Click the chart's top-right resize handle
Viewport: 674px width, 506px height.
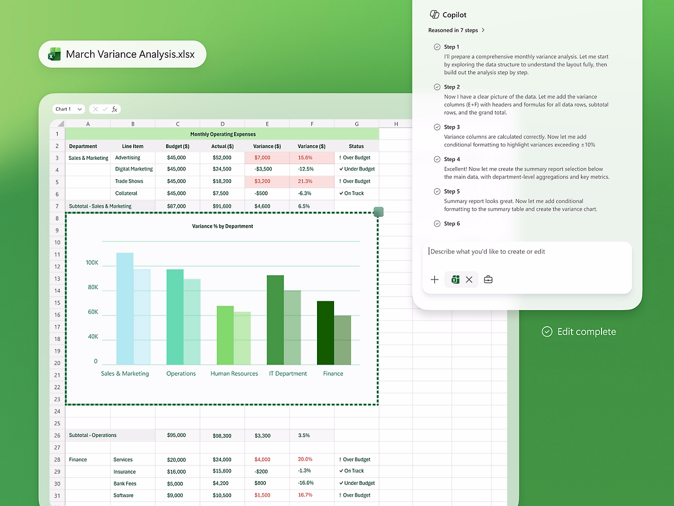378,212
